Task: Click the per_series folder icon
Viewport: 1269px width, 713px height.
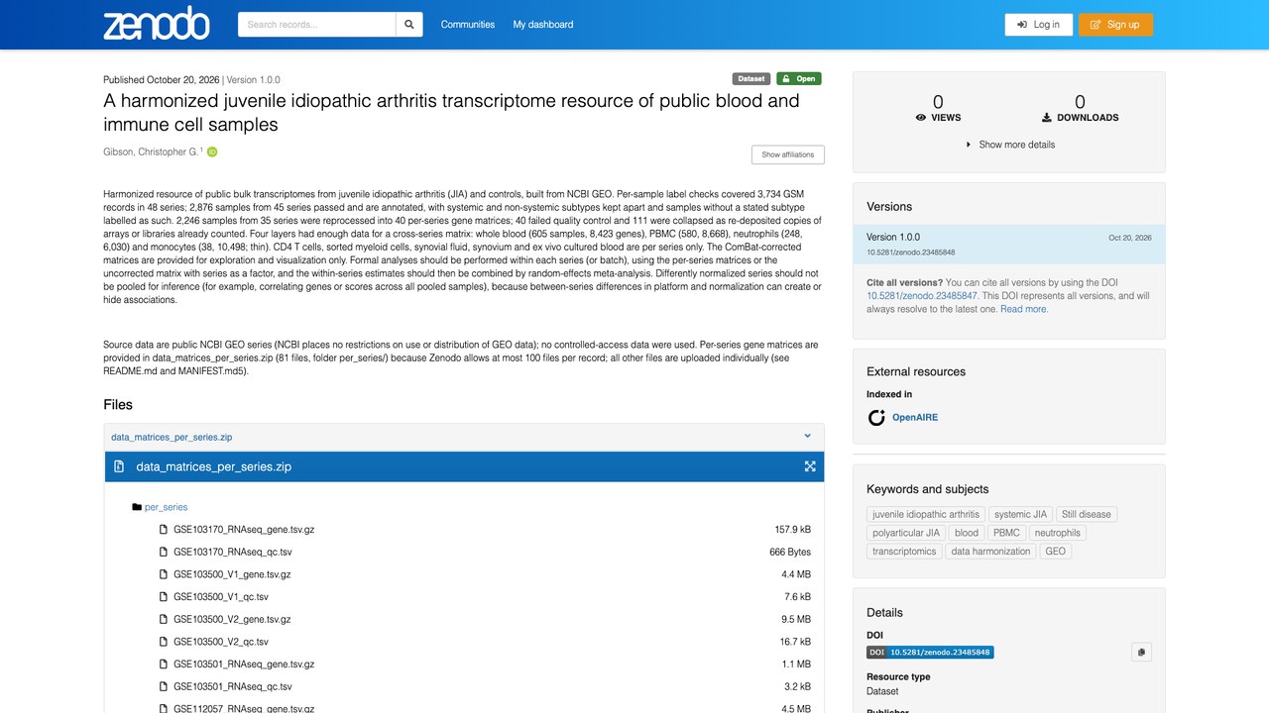Action: coord(137,507)
